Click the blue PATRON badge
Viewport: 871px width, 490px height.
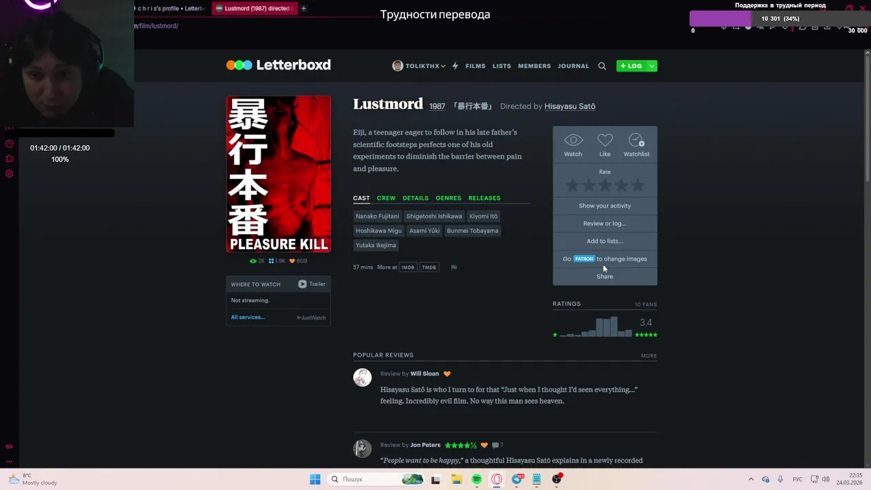[584, 259]
